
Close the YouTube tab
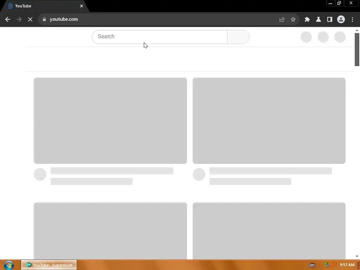coord(82,6)
